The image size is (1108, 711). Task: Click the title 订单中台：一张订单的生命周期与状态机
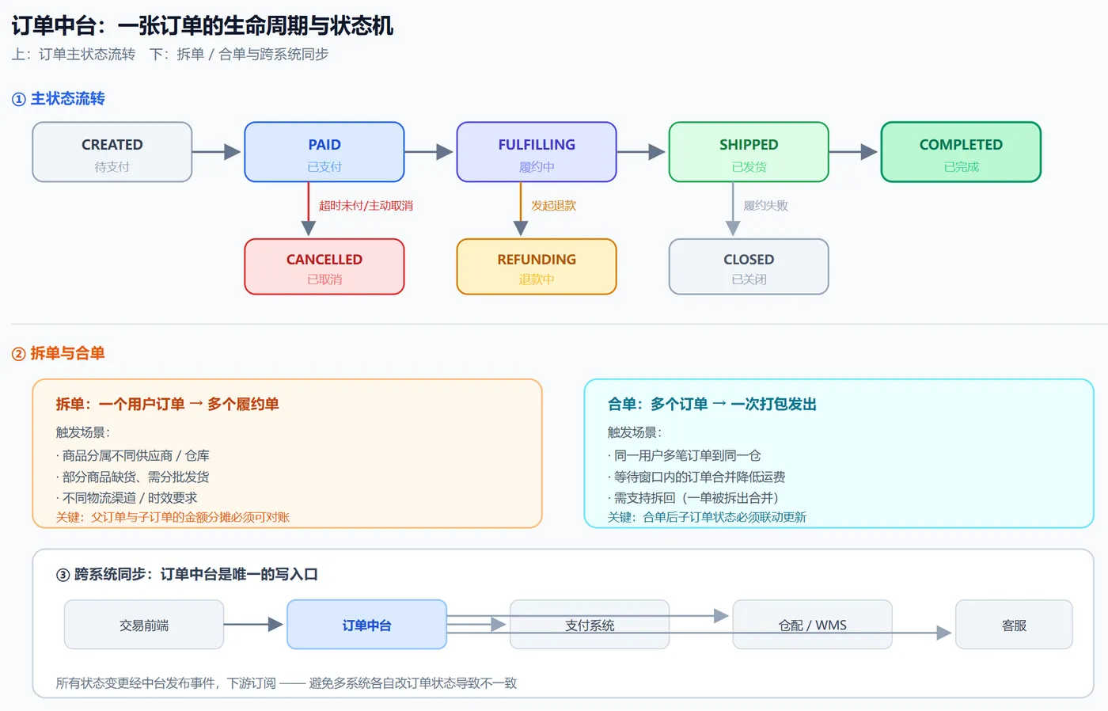(203, 25)
